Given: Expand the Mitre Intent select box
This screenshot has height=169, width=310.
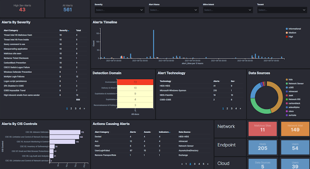Looking at the screenshot, I should (228, 10).
